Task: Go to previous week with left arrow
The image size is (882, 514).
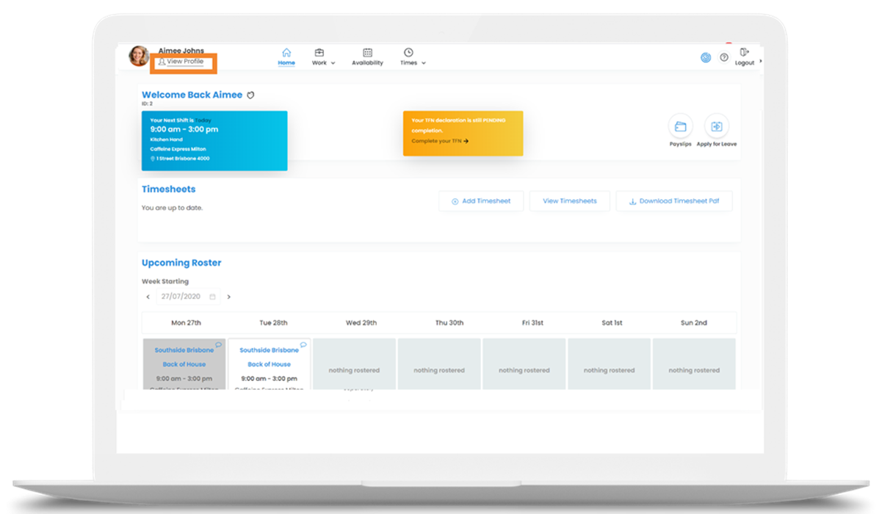Action: [148, 297]
